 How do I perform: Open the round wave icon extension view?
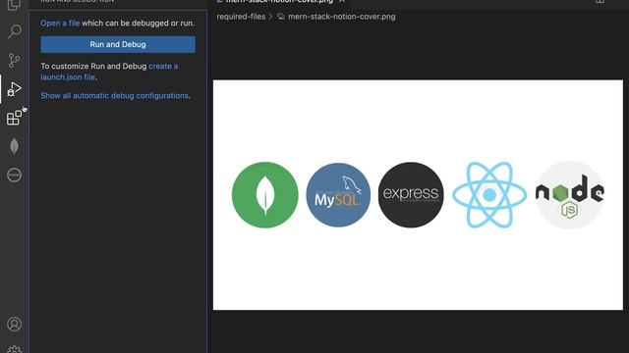point(14,175)
